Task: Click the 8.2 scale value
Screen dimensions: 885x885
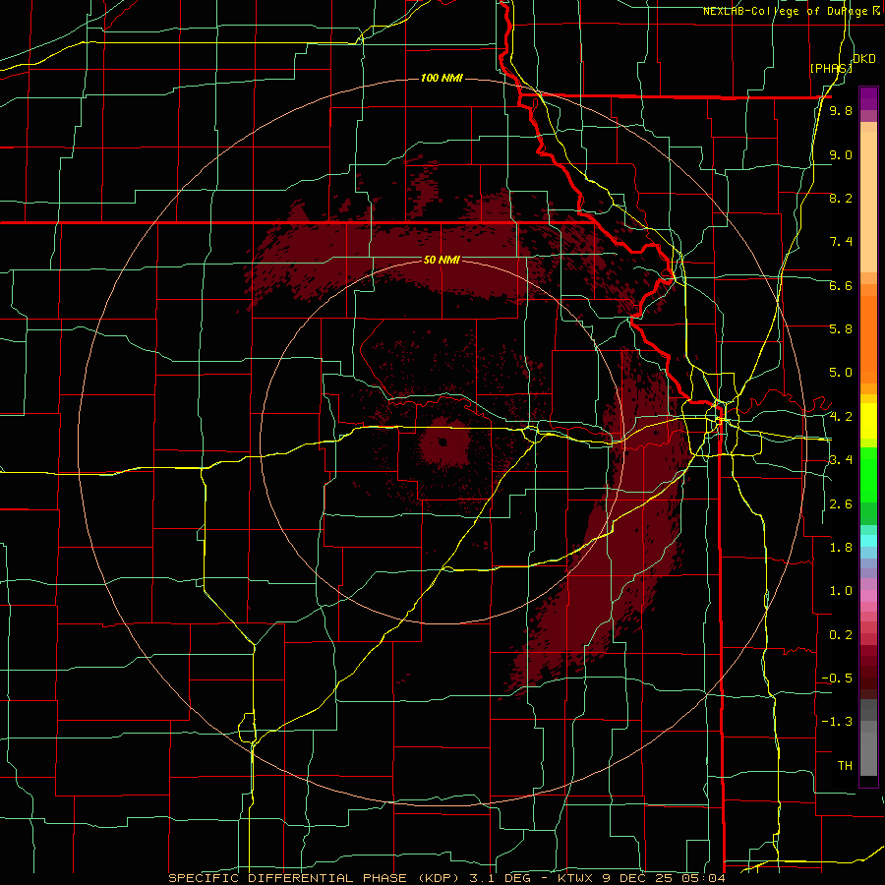Action: [841, 198]
